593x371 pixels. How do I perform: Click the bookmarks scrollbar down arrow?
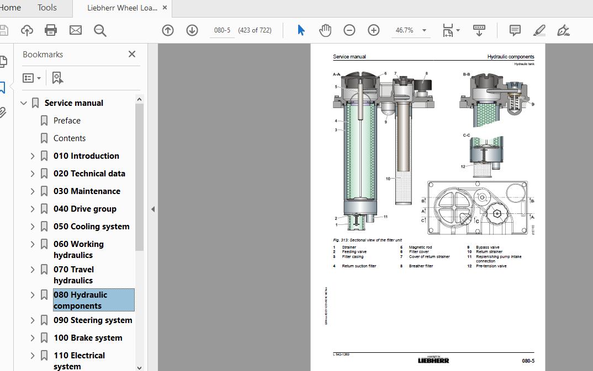(139, 368)
